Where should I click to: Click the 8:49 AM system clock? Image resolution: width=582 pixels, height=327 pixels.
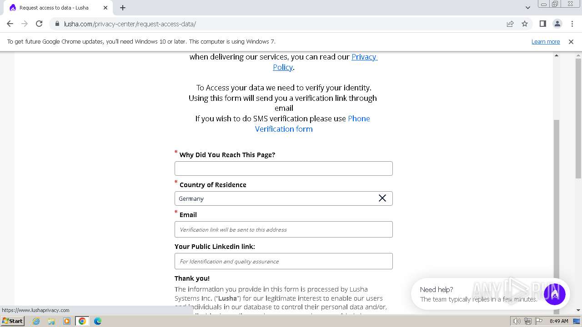(x=559, y=321)
